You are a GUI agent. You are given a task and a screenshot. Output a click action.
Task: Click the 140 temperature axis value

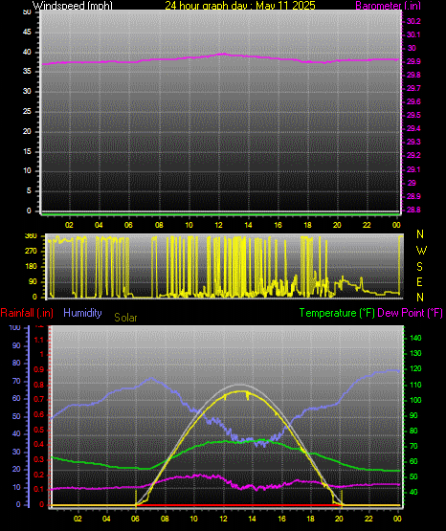point(415,338)
